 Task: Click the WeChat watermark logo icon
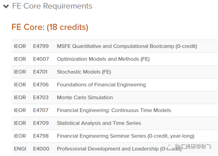pyautogui.click(x=168, y=146)
